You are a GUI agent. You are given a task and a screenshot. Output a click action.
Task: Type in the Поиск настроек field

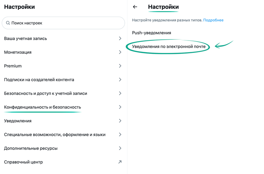coord(66,23)
